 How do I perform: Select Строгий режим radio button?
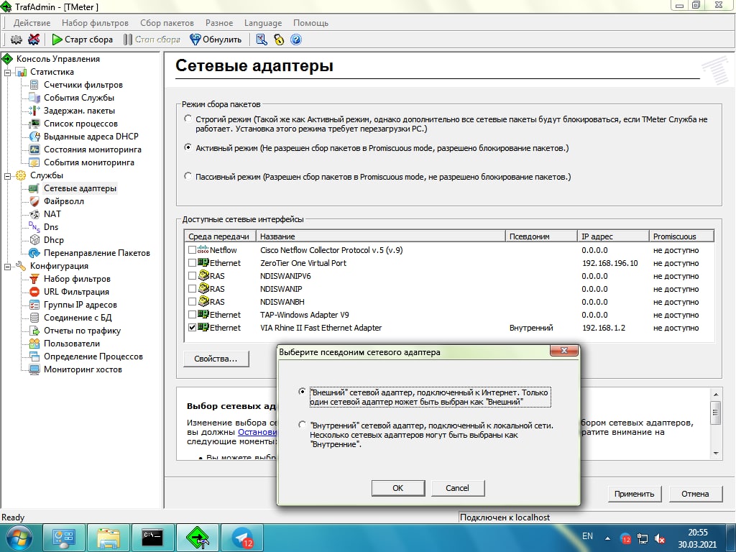[x=188, y=119]
